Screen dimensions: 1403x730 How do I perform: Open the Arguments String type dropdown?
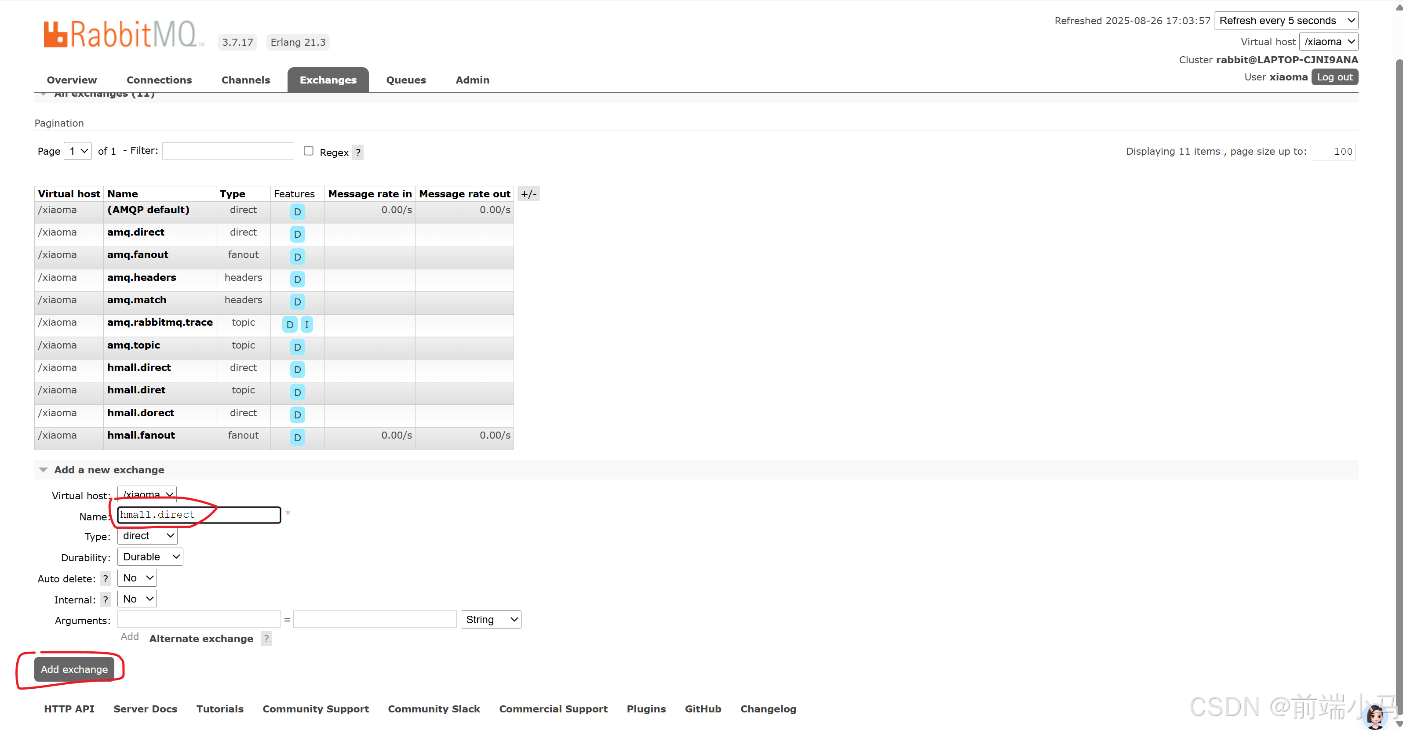pyautogui.click(x=490, y=620)
